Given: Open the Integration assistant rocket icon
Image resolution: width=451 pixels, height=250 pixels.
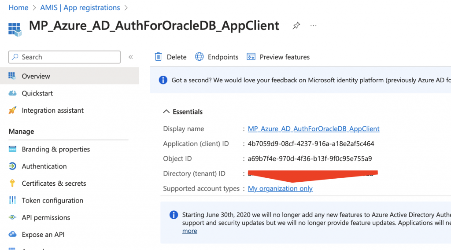Looking at the screenshot, I should [13, 110].
